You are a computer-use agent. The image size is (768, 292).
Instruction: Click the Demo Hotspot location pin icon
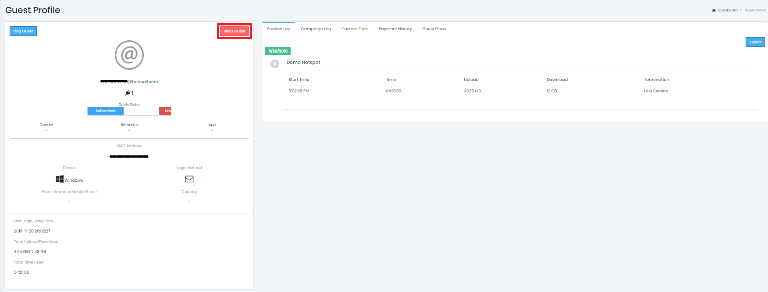[x=275, y=64]
